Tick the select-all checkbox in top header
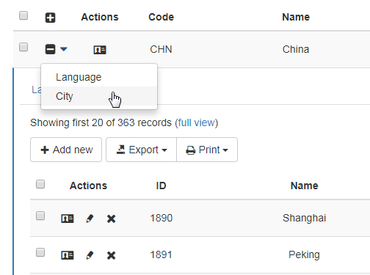 pos(23,15)
